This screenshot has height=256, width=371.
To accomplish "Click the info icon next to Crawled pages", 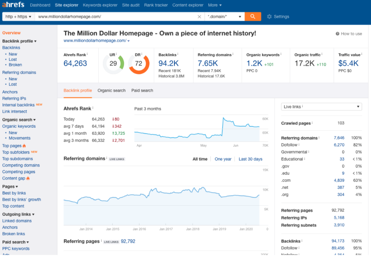I will point(312,123).
